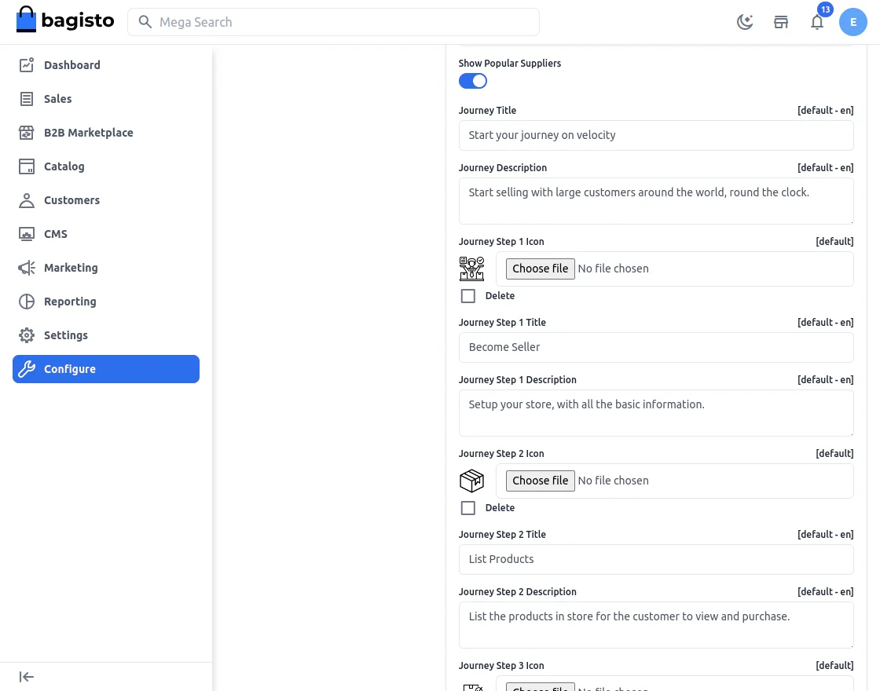Toggle dark mode moon icon

[x=745, y=22]
